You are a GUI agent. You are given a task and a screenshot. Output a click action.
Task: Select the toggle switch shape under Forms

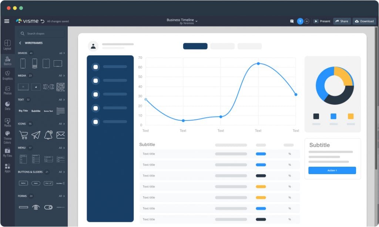click(48, 208)
